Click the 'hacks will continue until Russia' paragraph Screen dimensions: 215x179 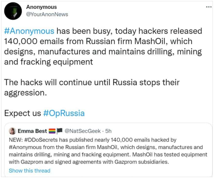[92, 82]
